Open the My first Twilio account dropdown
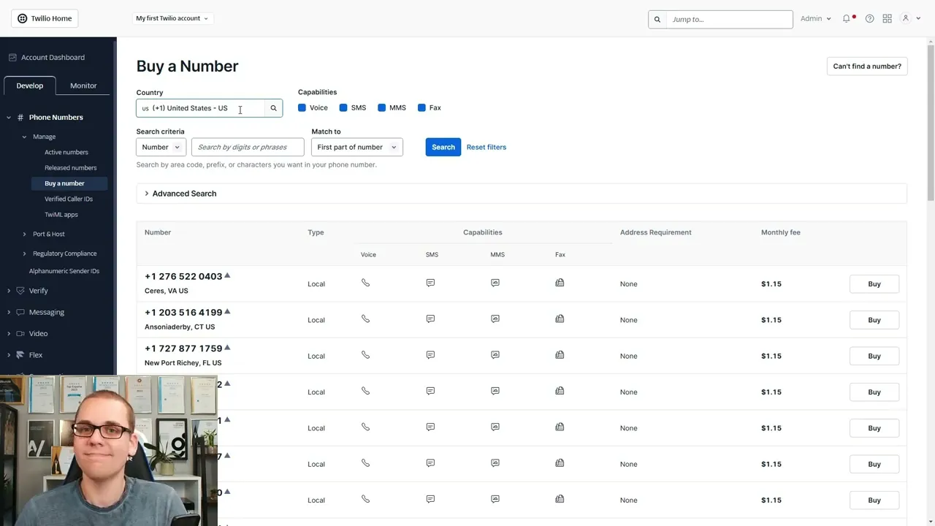This screenshot has width=935, height=526. click(x=172, y=18)
